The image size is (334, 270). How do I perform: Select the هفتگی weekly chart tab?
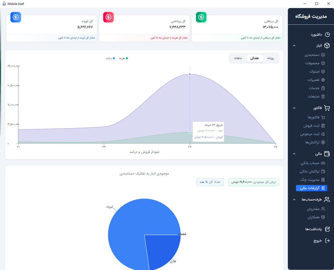(255, 58)
